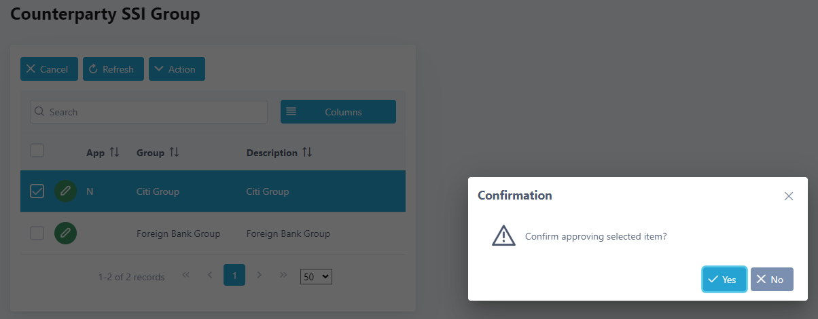
Task: Decline with the No button
Action: tap(772, 280)
